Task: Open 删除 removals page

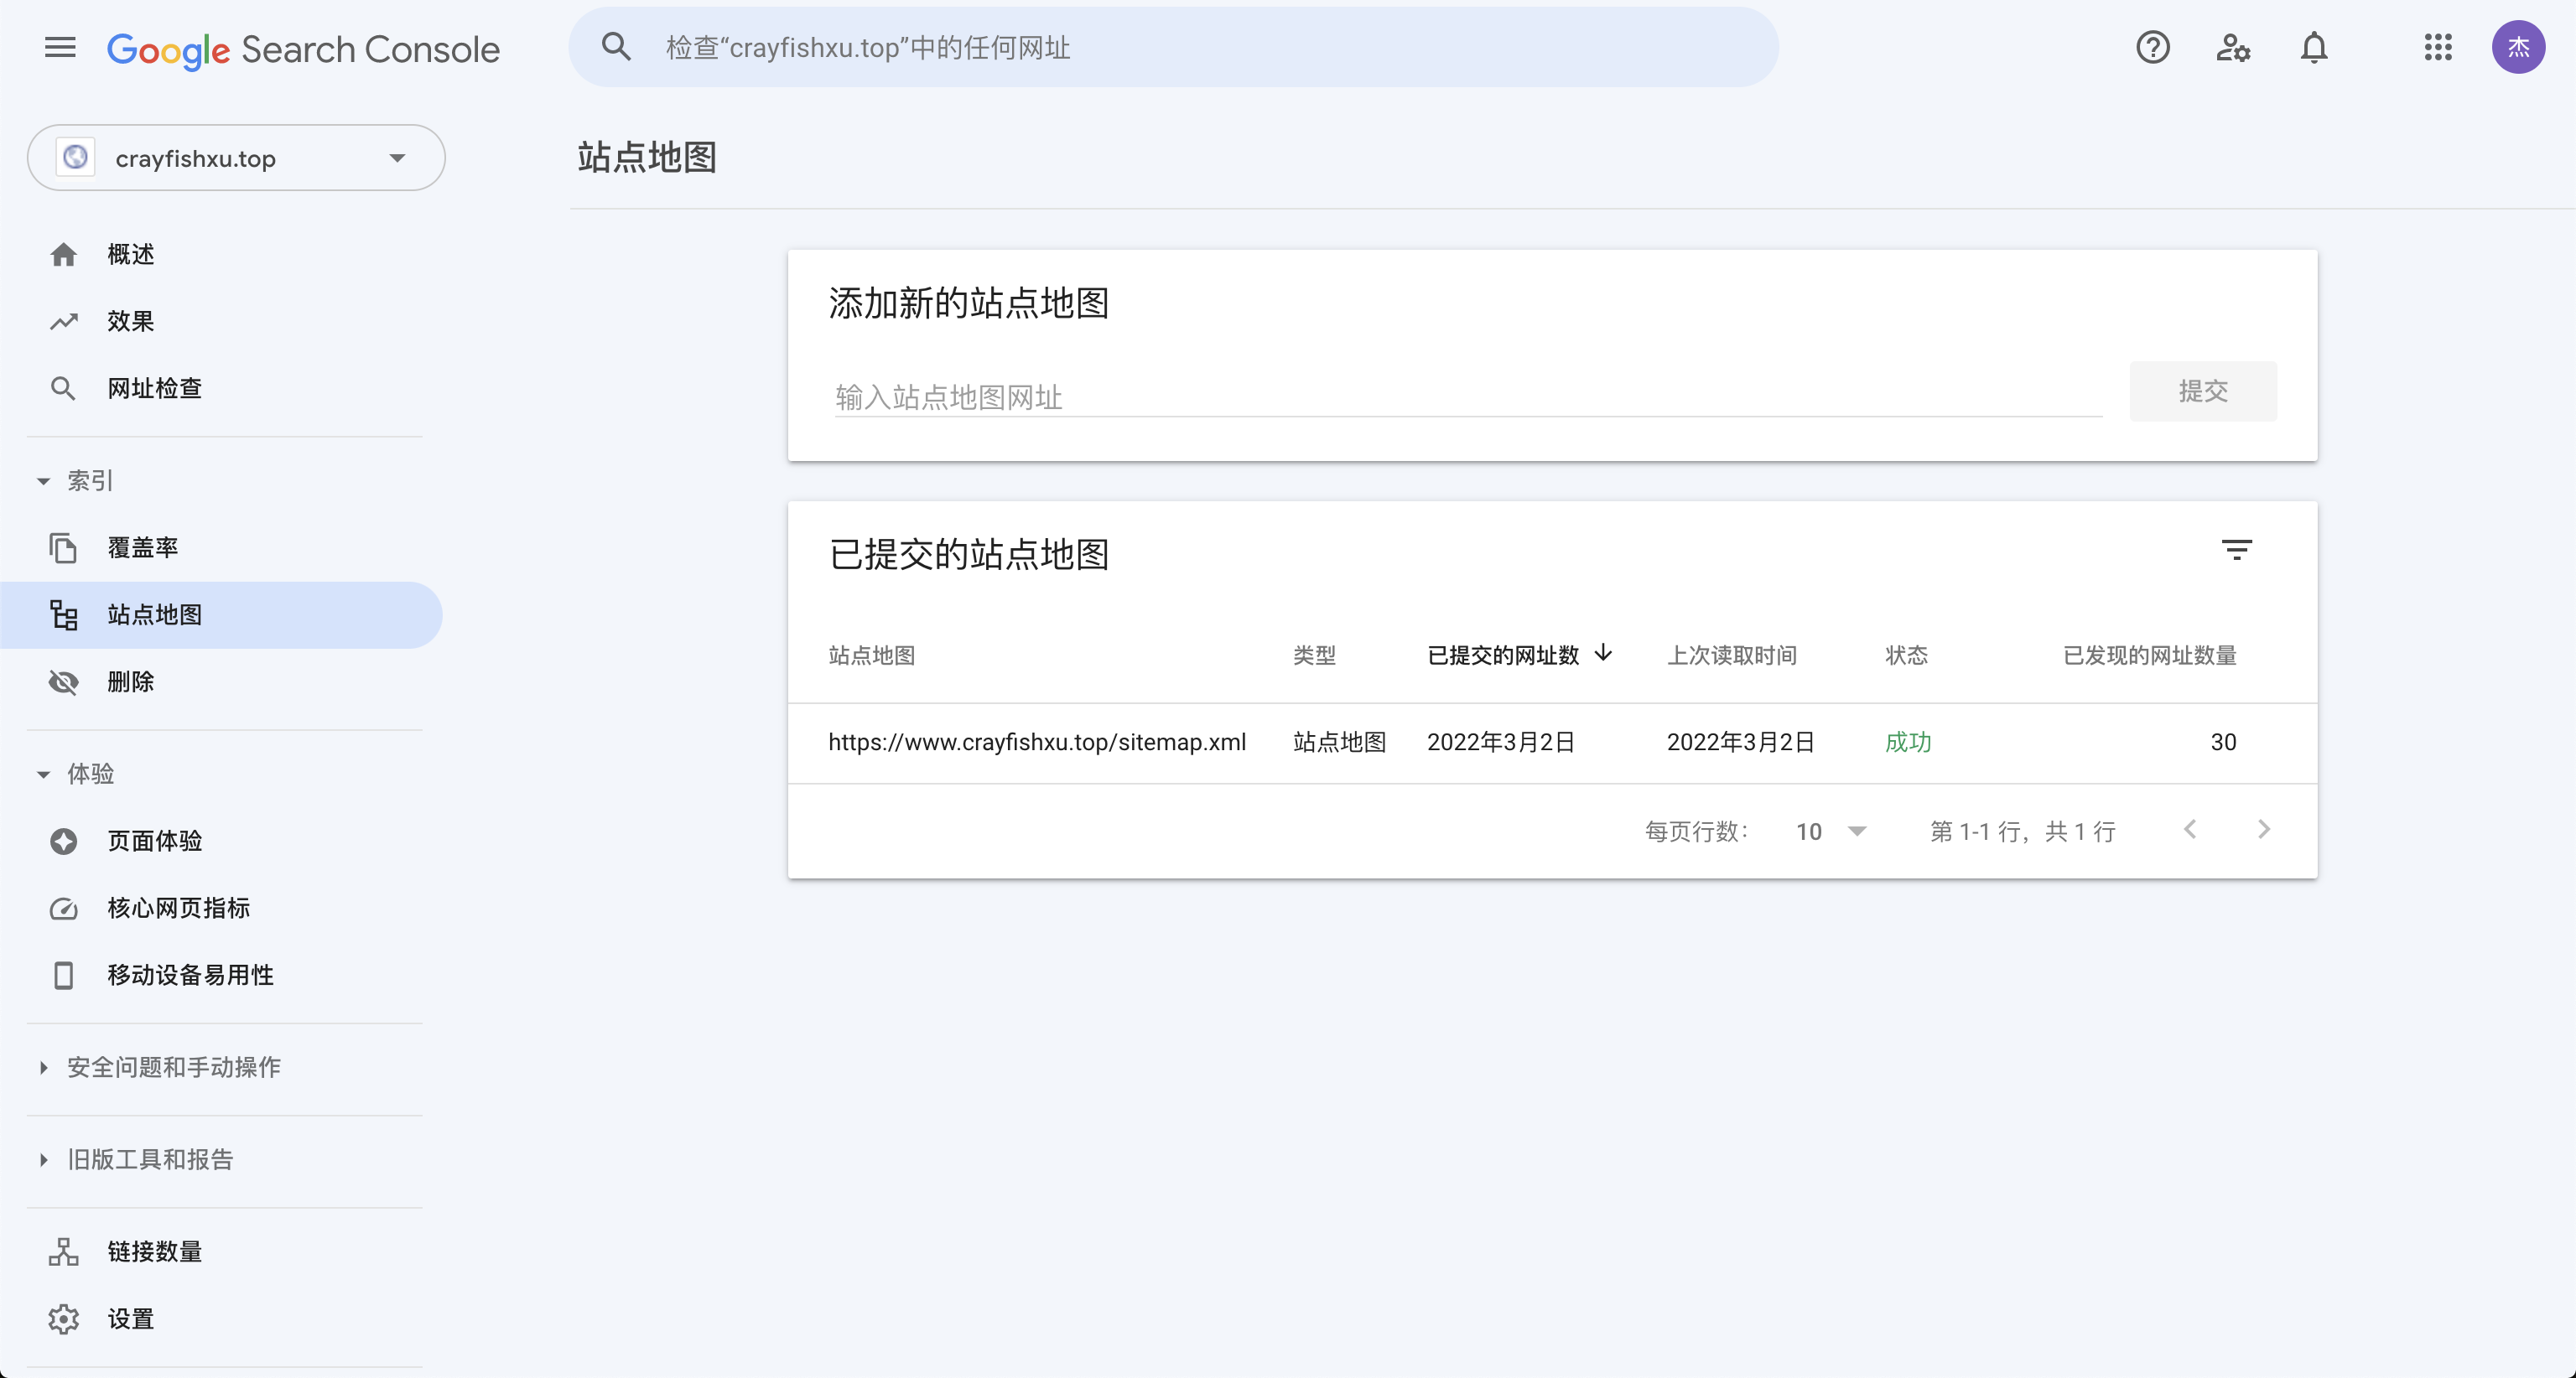Action: tap(130, 681)
